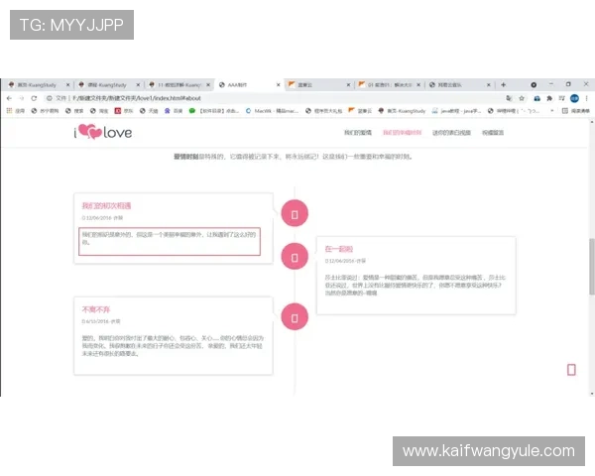595x476 pixels.
Task: Click the file info icon in address bar
Action: 49,98
